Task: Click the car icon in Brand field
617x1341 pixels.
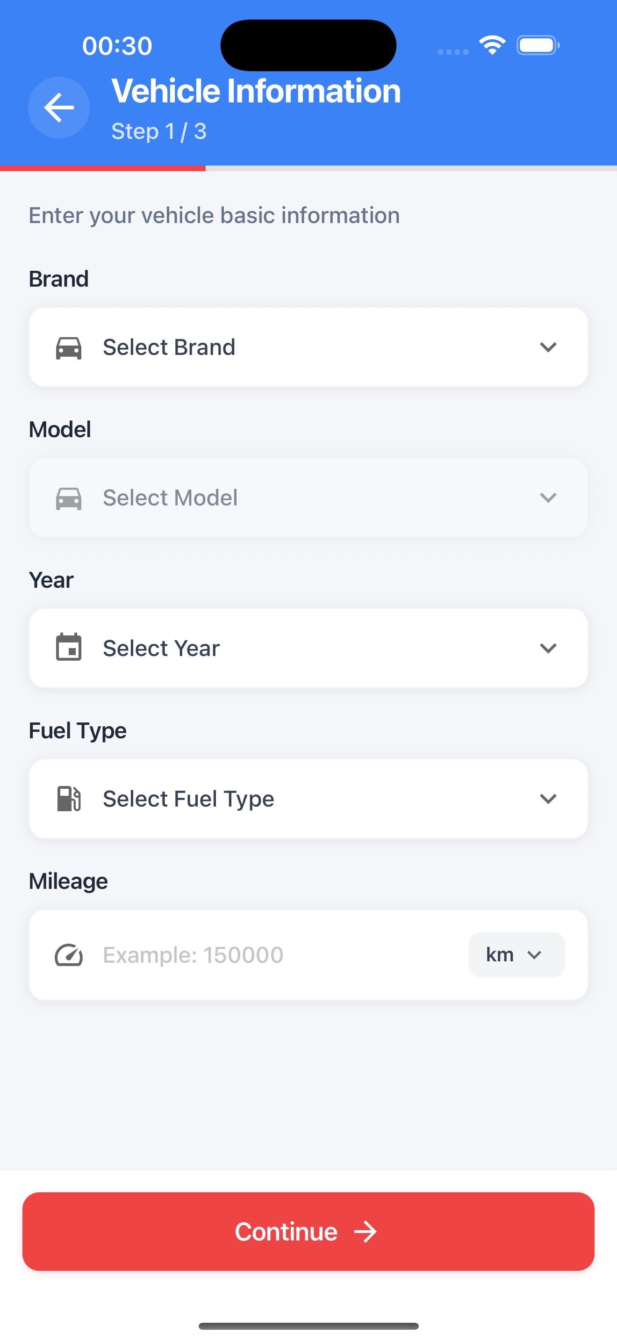Action: 69,347
